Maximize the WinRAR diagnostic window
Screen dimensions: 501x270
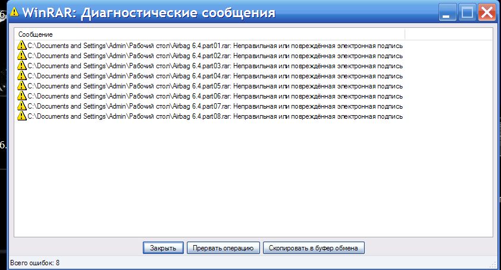(x=467, y=12)
